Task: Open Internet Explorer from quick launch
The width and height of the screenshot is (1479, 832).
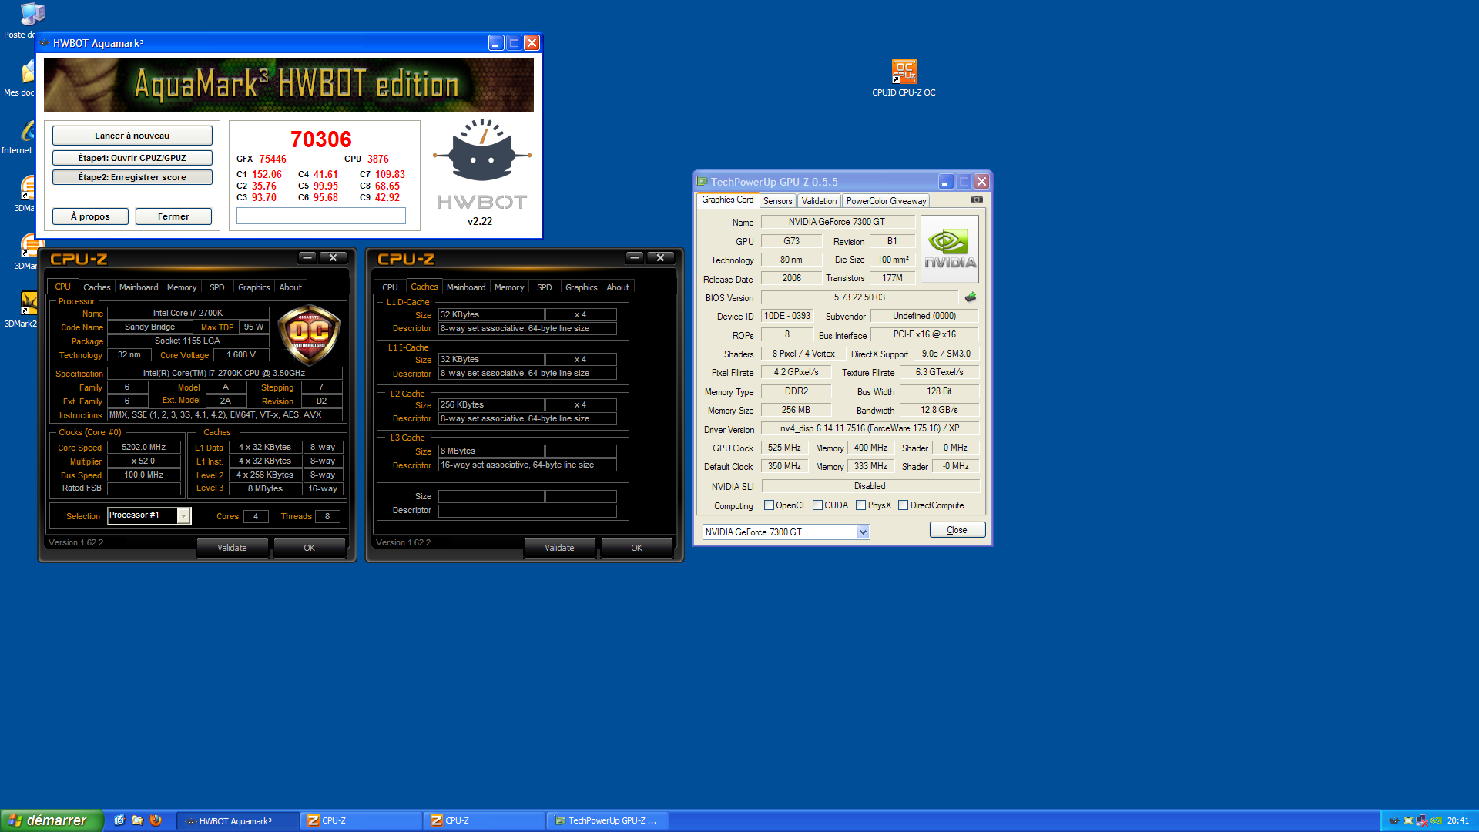Action: [119, 820]
